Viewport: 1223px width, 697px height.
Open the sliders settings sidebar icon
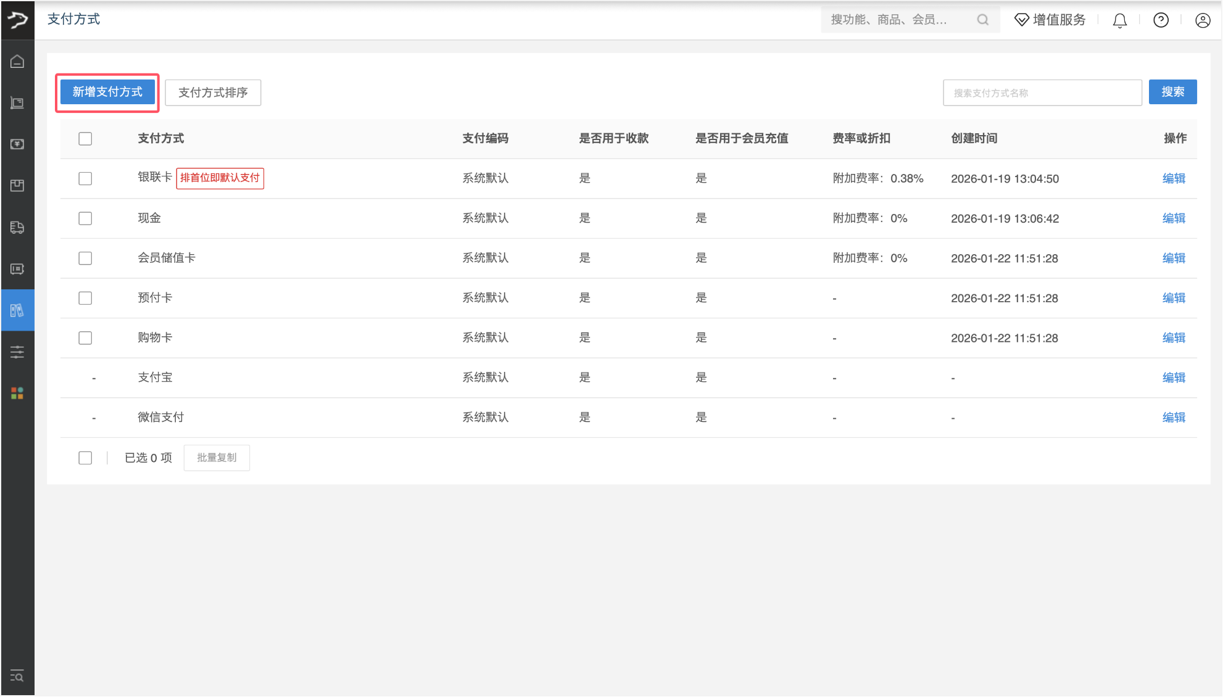point(17,352)
